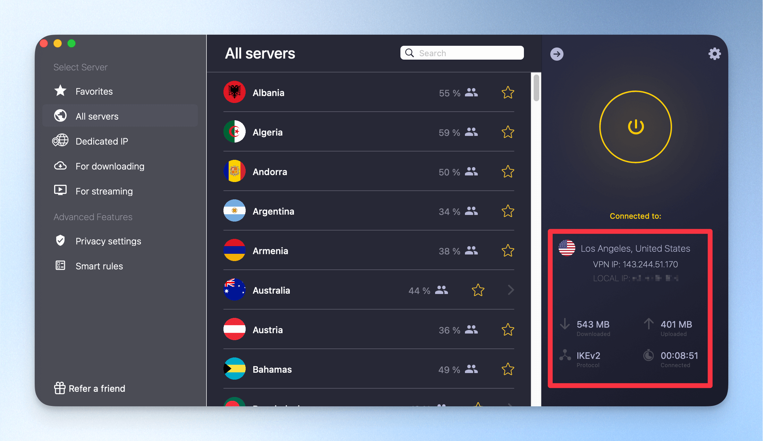Open the For downloading cloud icon

60,166
